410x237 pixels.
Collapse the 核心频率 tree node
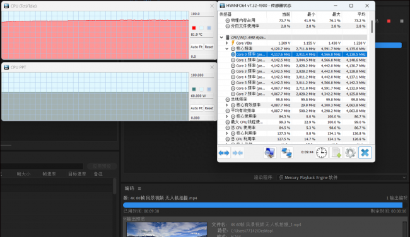point(226,49)
